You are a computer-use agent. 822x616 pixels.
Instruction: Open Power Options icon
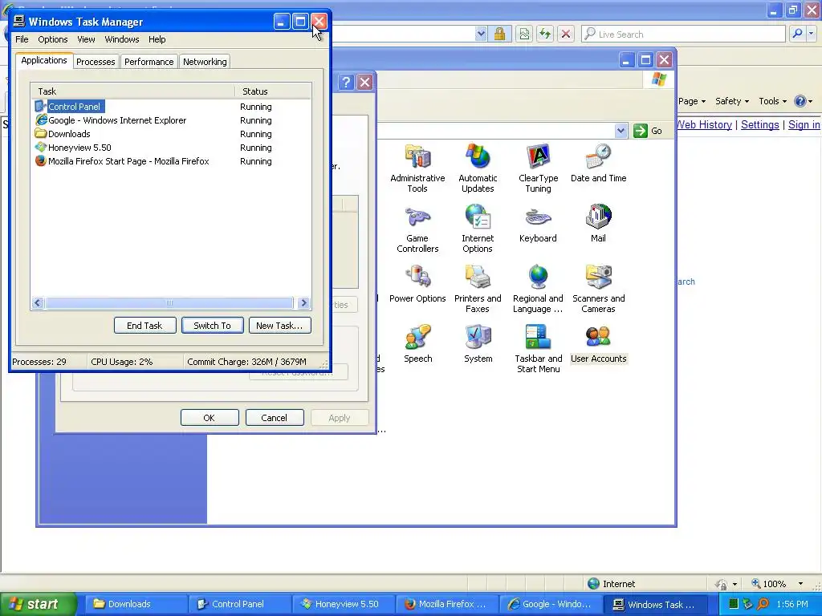click(417, 284)
